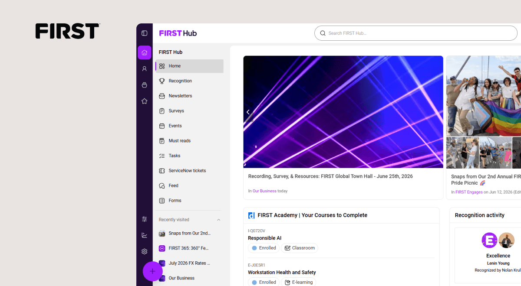Click Enrolled chip under Responsible AI
521x286 pixels.
[x=264, y=248]
